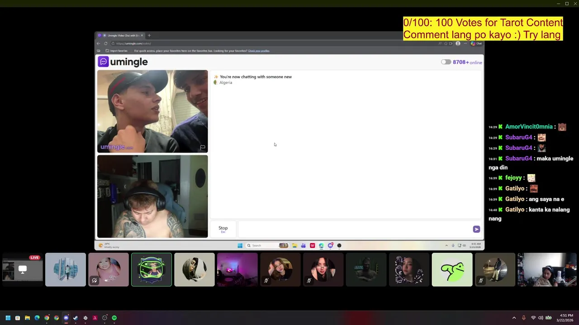
Task: Click the Stop chat button
Action: pyautogui.click(x=223, y=229)
